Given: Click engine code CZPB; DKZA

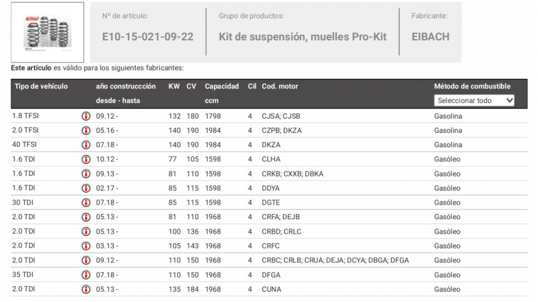Looking at the screenshot, I should click(282, 131).
